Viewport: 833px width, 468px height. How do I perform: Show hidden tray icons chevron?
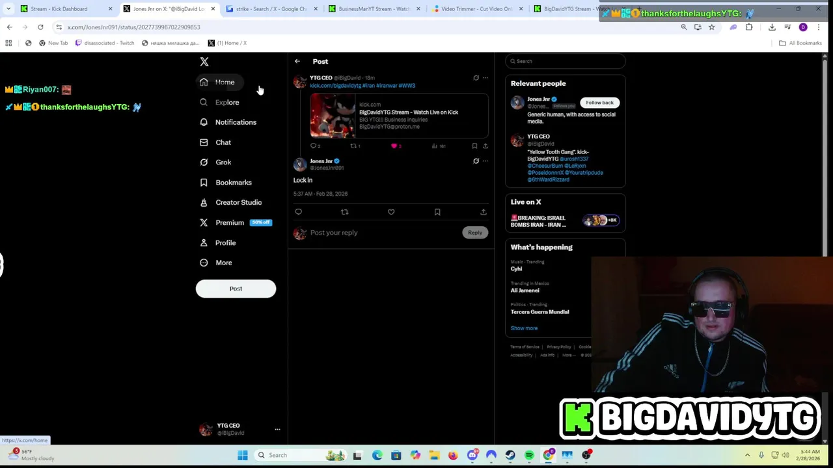(747, 455)
